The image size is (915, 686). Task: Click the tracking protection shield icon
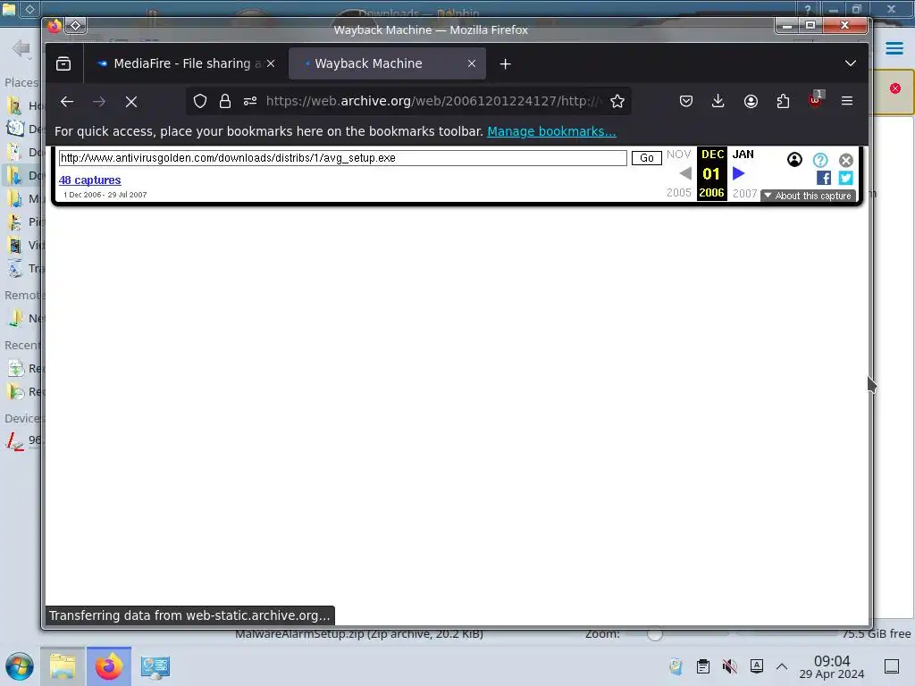(x=200, y=102)
